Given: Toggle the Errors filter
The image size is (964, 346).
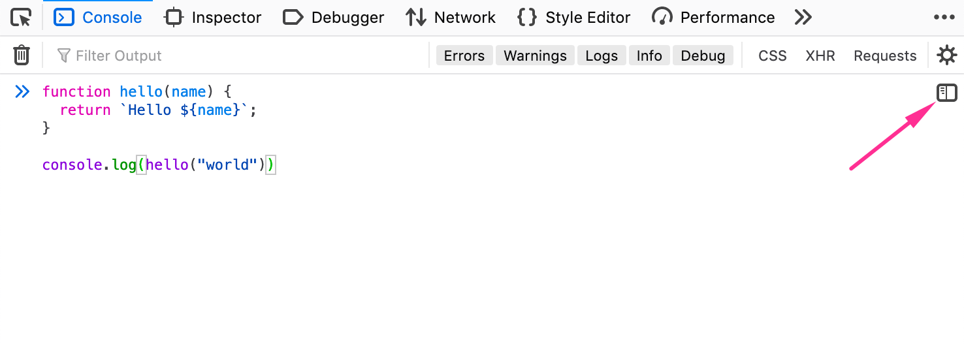Looking at the screenshot, I should [464, 56].
